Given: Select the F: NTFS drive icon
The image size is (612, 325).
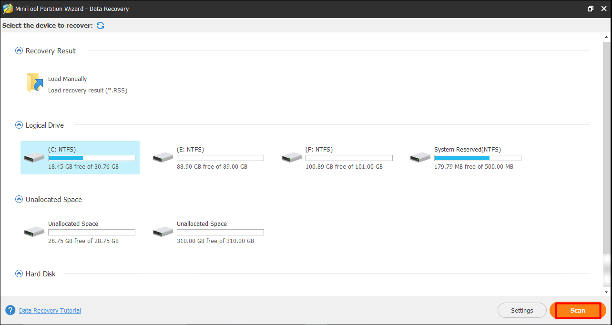Looking at the screenshot, I should [x=292, y=157].
